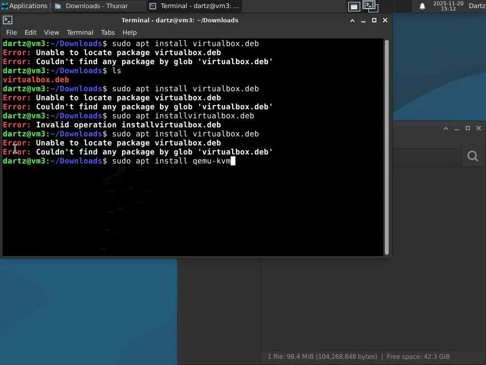The height and width of the screenshot is (365, 486).
Task: Click the terminal icon in Terminal title bar
Action: (8, 20)
